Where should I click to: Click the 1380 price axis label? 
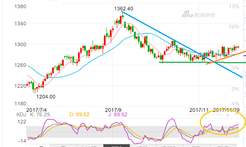coord(20,7)
